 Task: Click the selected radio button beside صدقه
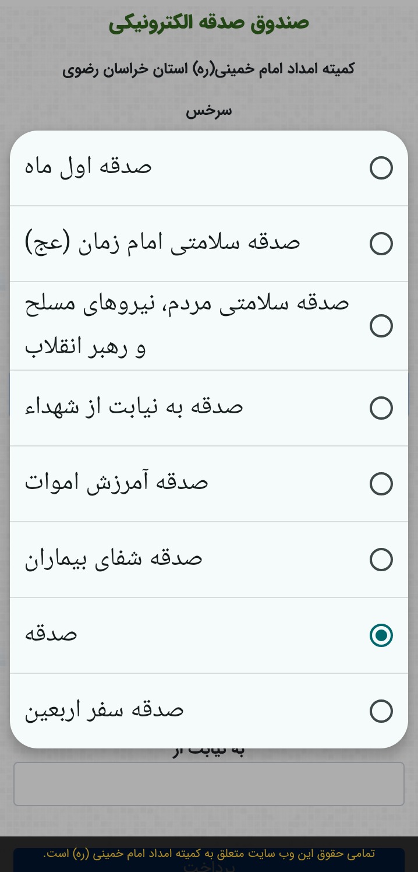coord(381,635)
